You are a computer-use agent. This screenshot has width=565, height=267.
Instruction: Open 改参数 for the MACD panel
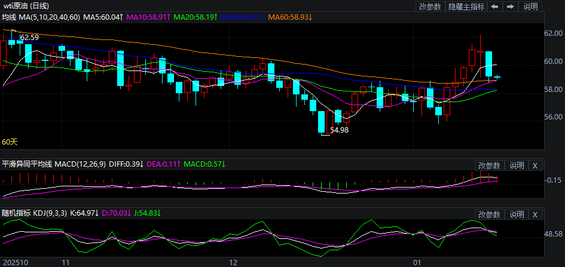[489, 165]
